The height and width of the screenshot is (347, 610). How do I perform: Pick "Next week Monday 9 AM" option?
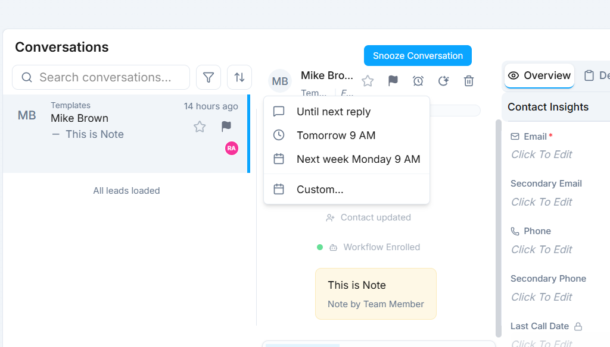click(x=358, y=159)
